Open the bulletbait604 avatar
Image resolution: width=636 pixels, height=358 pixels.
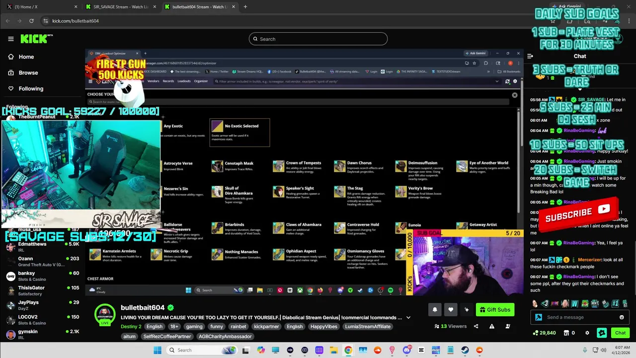pyautogui.click(x=105, y=315)
